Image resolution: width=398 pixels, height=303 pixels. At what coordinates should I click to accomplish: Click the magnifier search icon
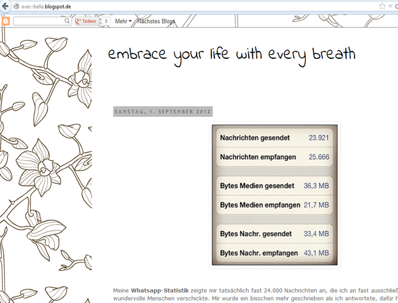coord(67,21)
